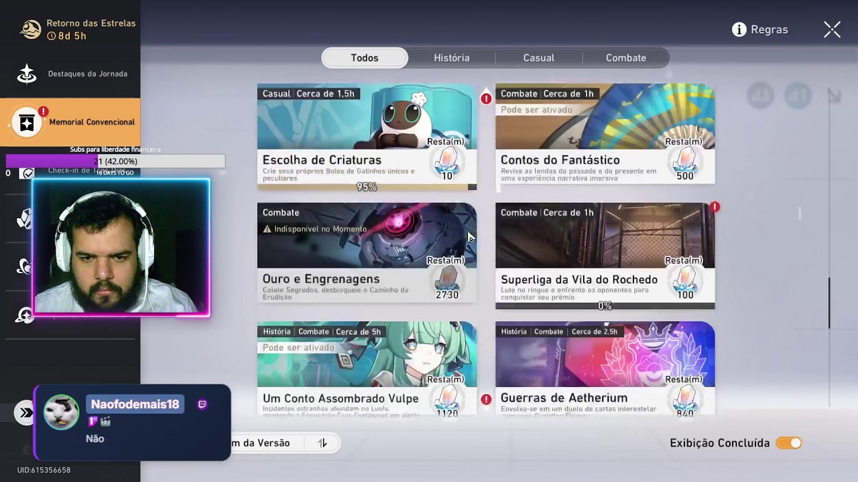The image size is (858, 482).
Task: Click the UID:615356658 text
Action: click(x=44, y=470)
